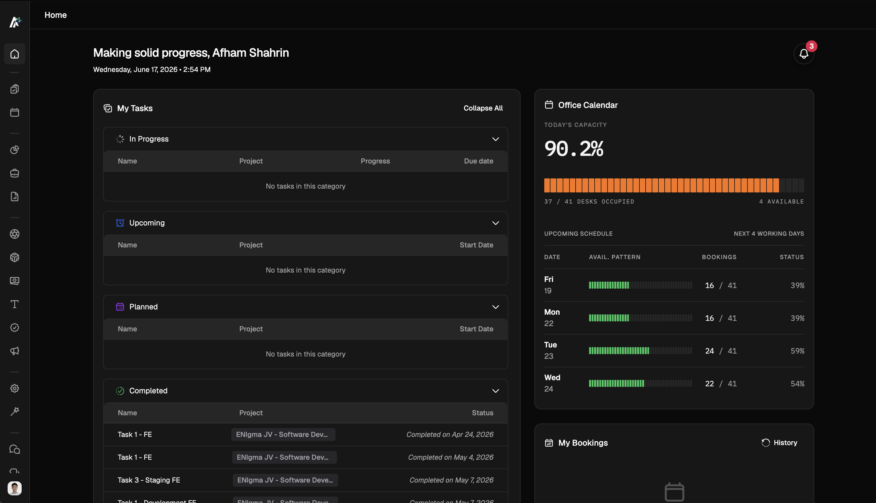Click the Next 4 Working Days label
Image resolution: width=876 pixels, height=503 pixels.
point(769,234)
